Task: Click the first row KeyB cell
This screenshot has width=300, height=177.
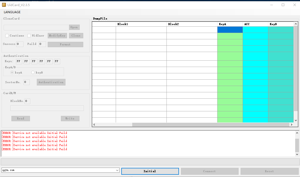Action: pyautogui.click(x=281, y=30)
